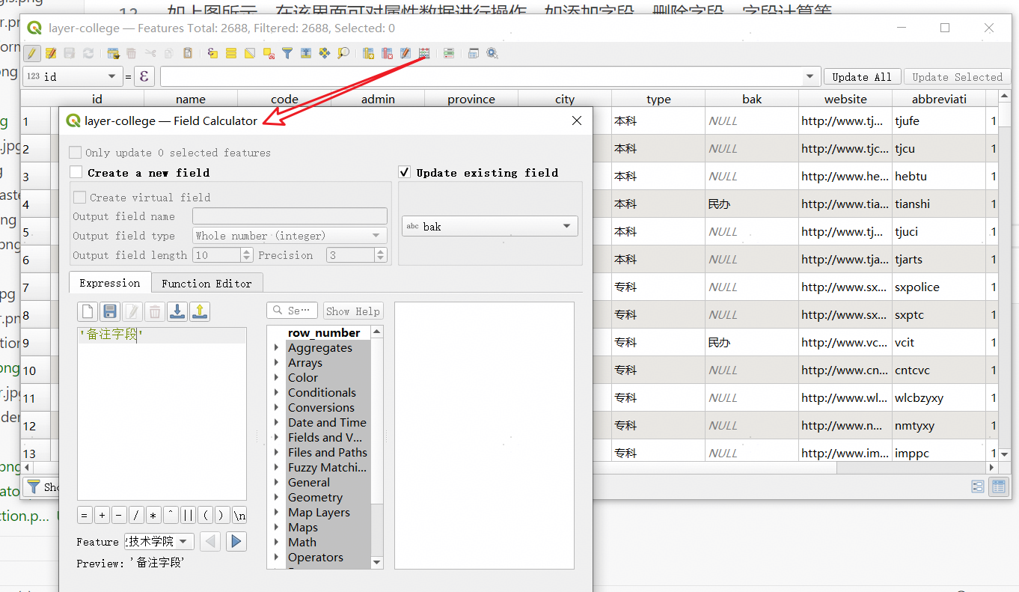Switch to the Function Editor tab
1019x592 pixels.
click(206, 283)
